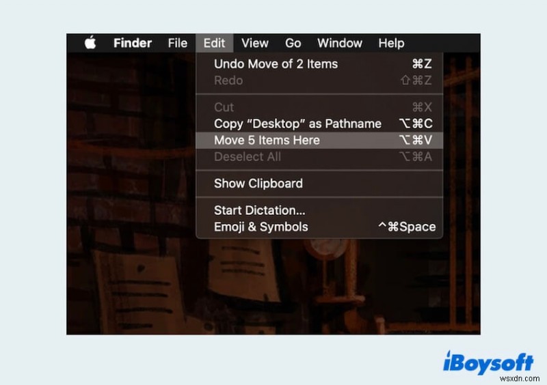Choose Emoji & Symbols

coord(319,227)
